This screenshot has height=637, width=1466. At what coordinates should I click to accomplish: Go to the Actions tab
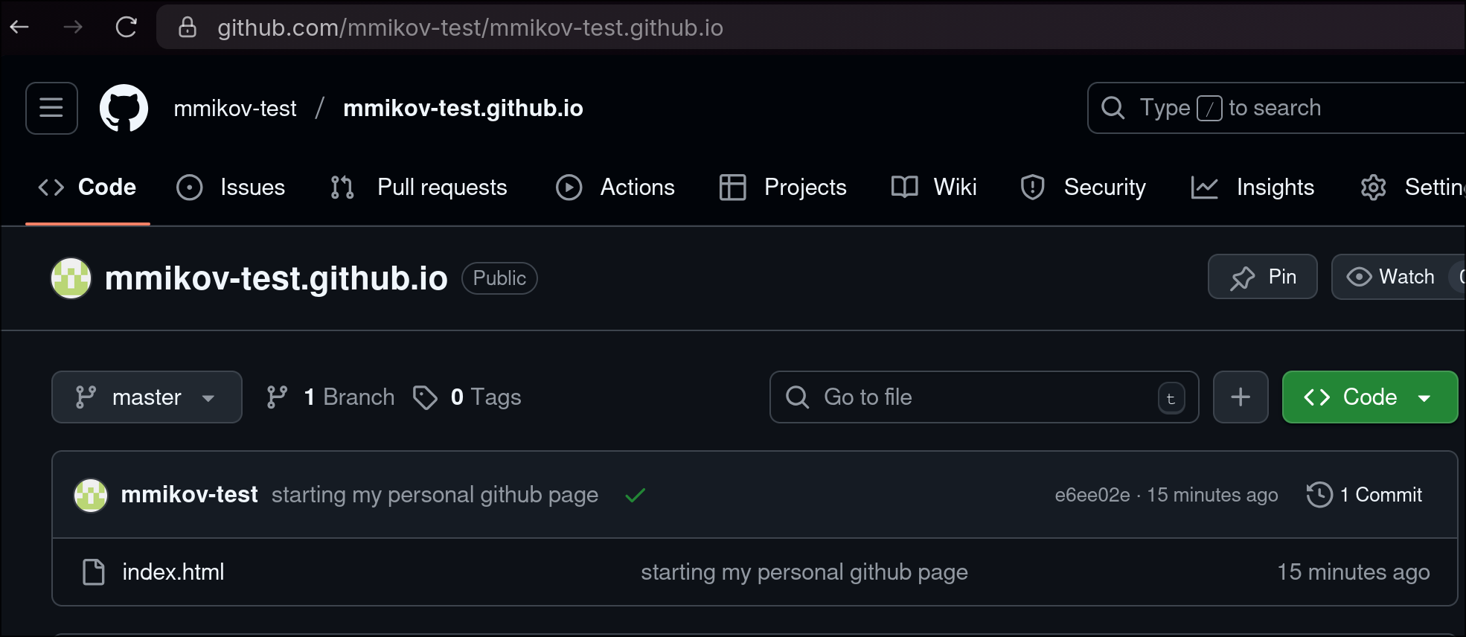point(615,188)
